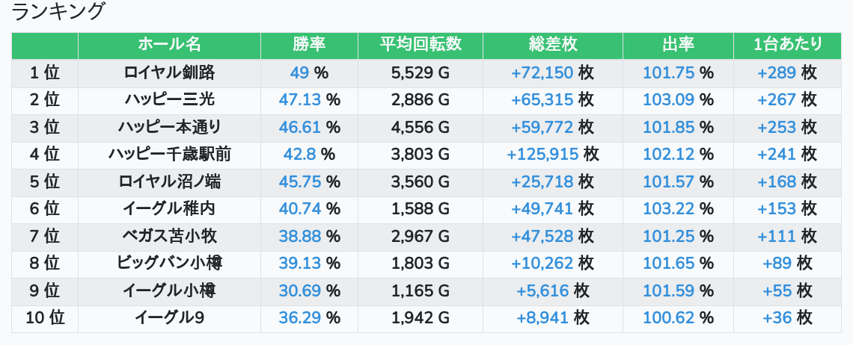This screenshot has height=345, width=853.
Task: Open the ハッピー三光 hall entry
Action: click(x=169, y=100)
